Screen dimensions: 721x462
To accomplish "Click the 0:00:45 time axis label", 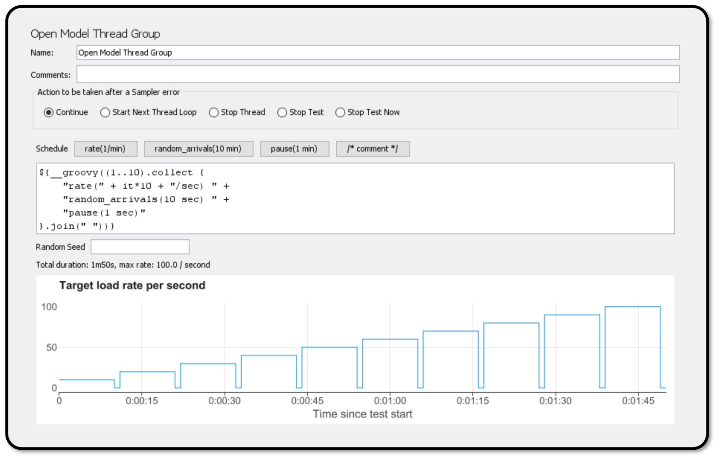I will [307, 401].
